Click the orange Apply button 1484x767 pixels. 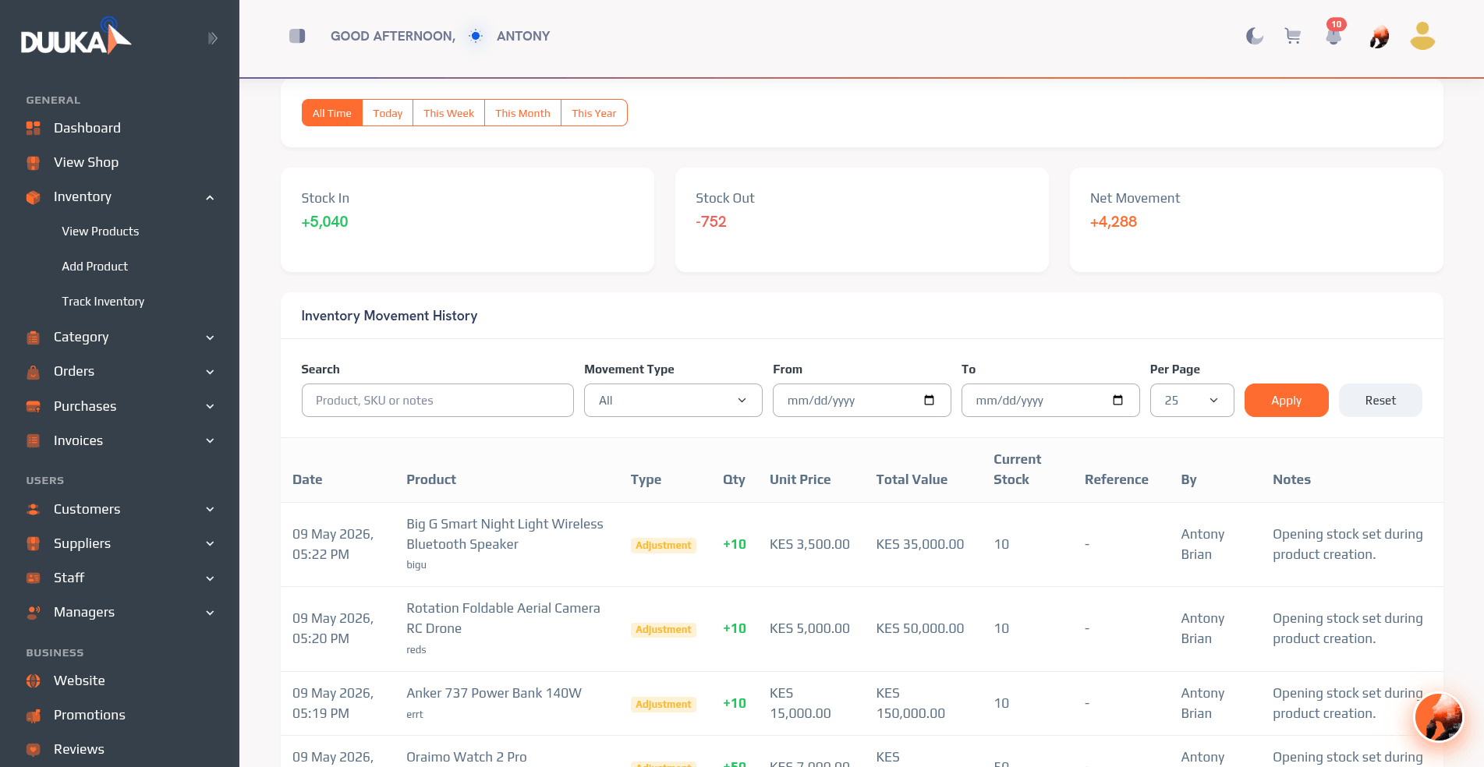pos(1286,400)
